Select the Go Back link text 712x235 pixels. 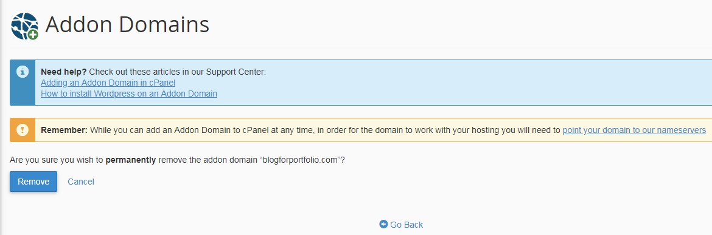point(407,225)
